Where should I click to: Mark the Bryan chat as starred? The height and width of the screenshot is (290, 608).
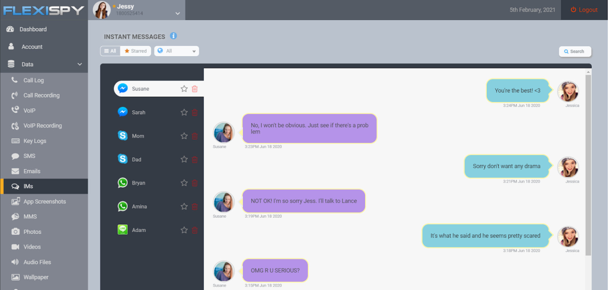tap(184, 183)
